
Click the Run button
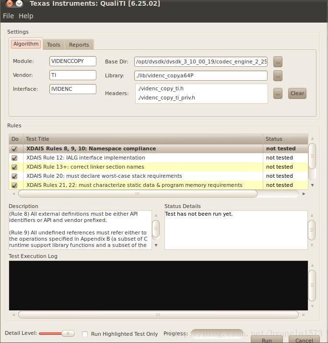pyautogui.click(x=267, y=340)
